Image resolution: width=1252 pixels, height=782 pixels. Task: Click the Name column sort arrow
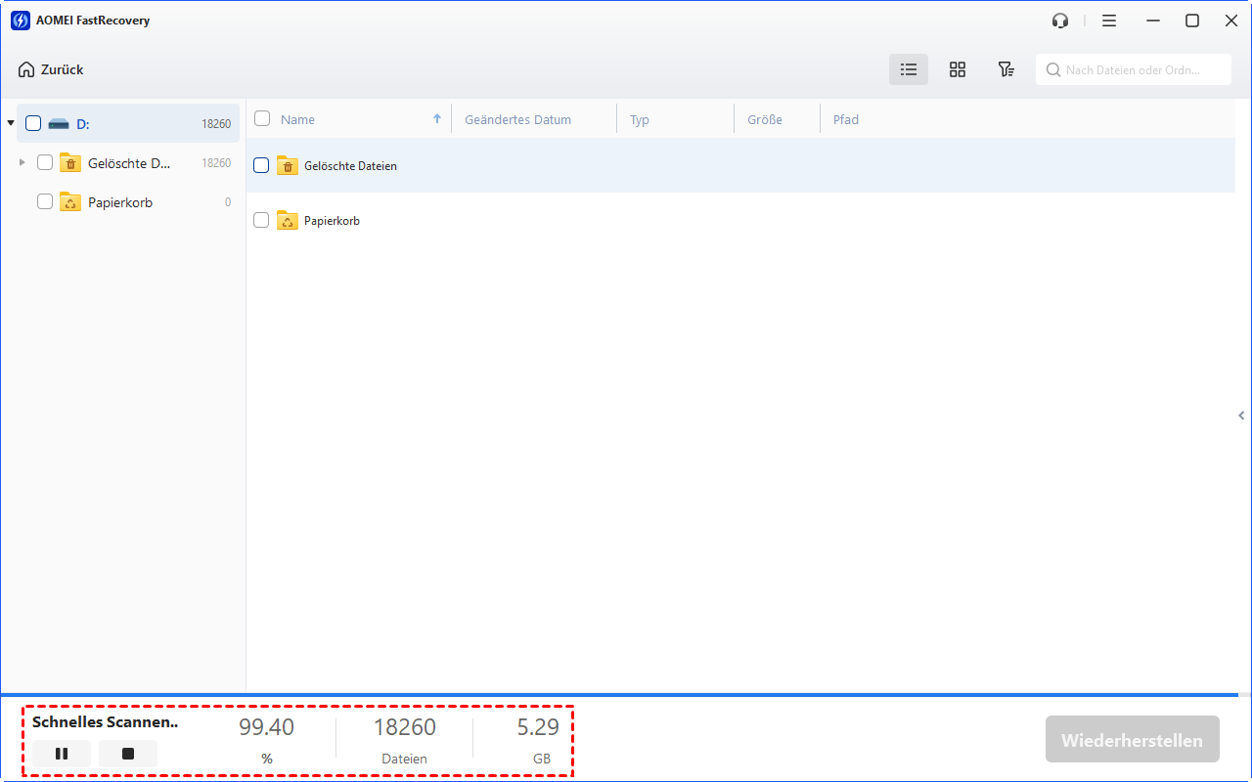coord(437,118)
